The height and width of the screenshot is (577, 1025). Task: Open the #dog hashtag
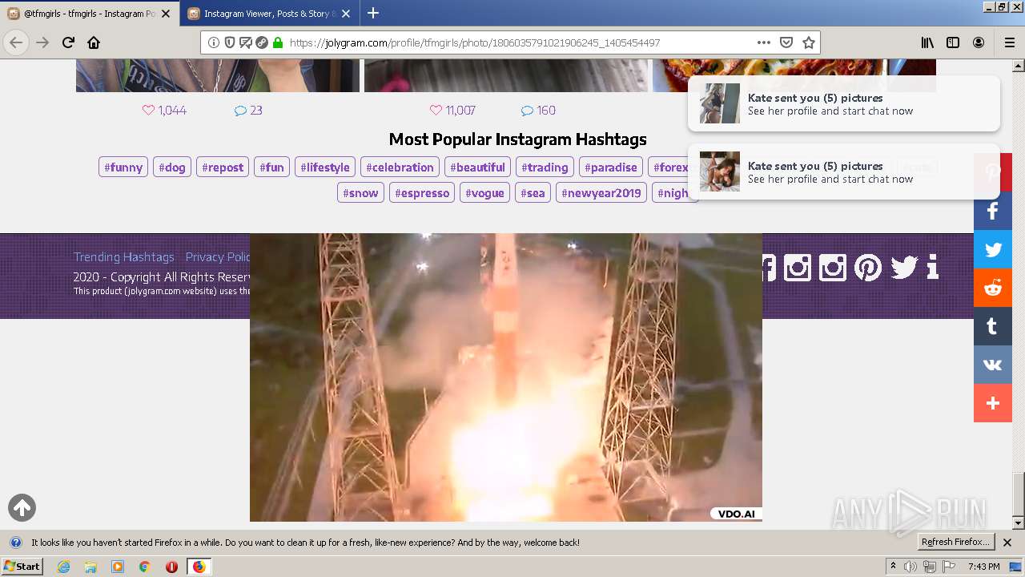coord(172,167)
